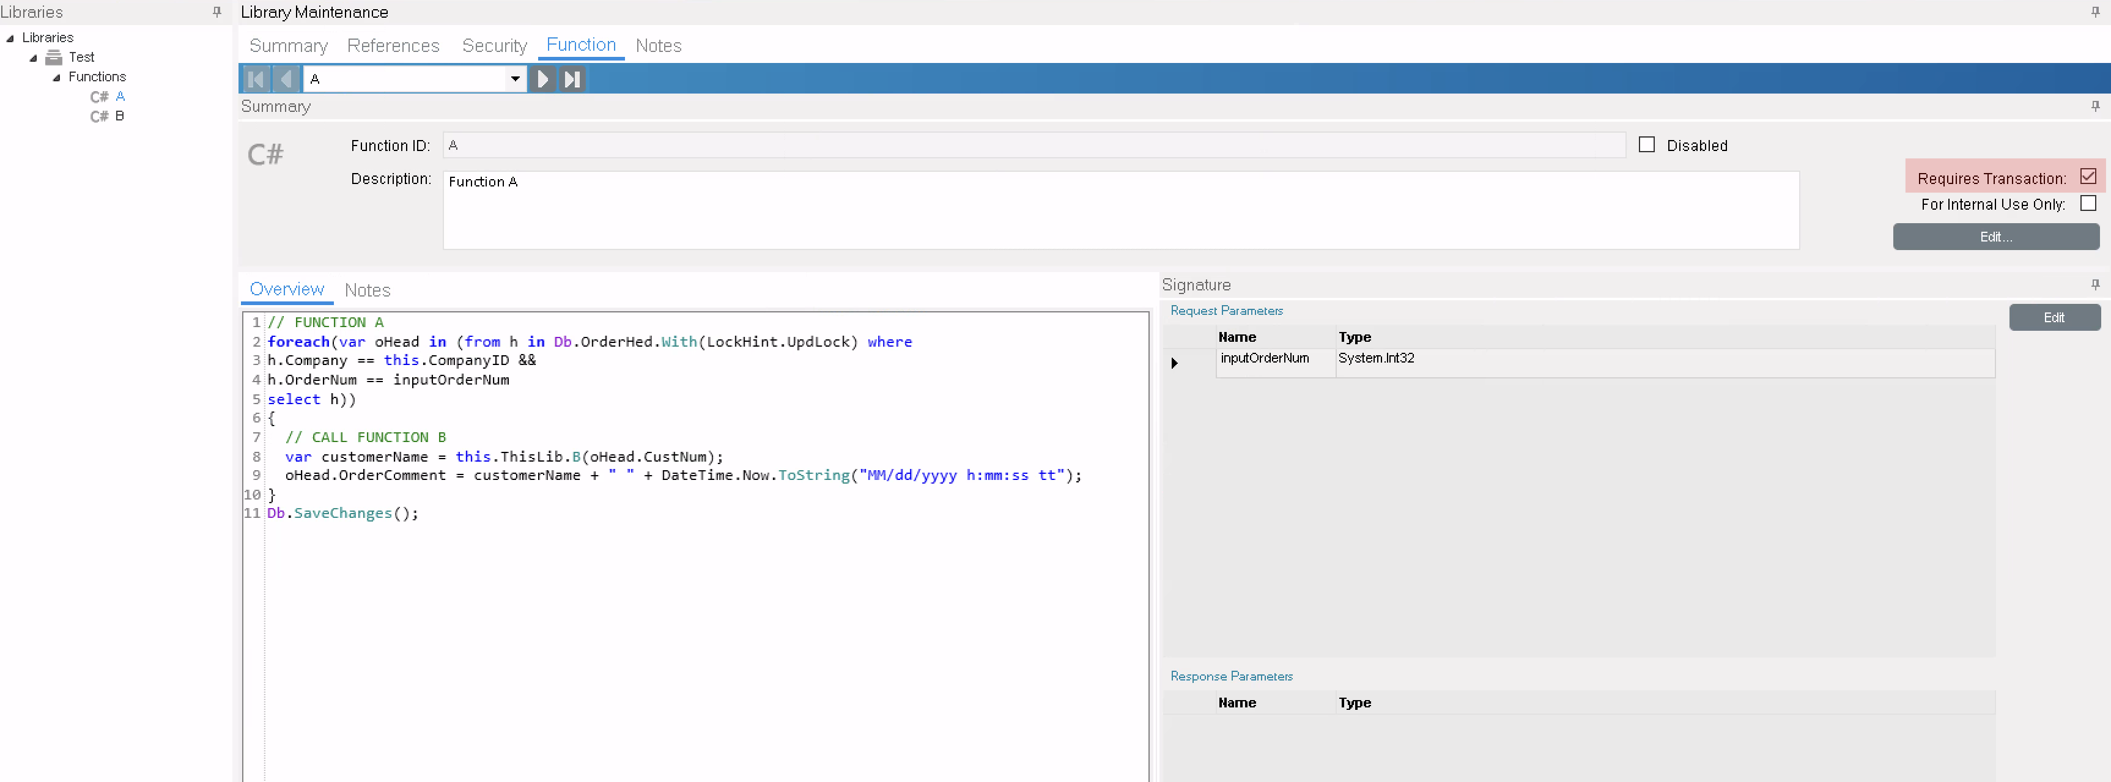Switch to the Security tab
Screen dimensions: 2111x782
point(494,46)
